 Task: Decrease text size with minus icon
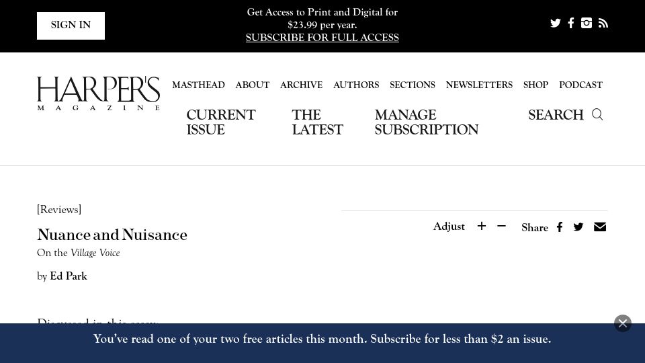(x=501, y=226)
